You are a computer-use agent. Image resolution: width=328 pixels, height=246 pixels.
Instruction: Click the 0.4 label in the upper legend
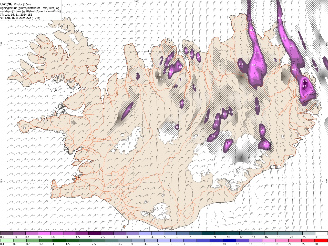click(x=27, y=237)
